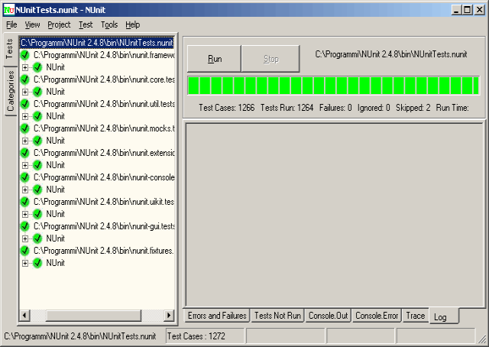Click the 'Skipped: 2' summary text
Image resolution: width=489 pixels, height=347 pixels.
413,108
